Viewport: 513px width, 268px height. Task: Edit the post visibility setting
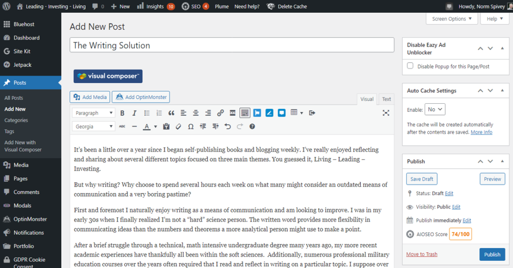click(x=456, y=207)
